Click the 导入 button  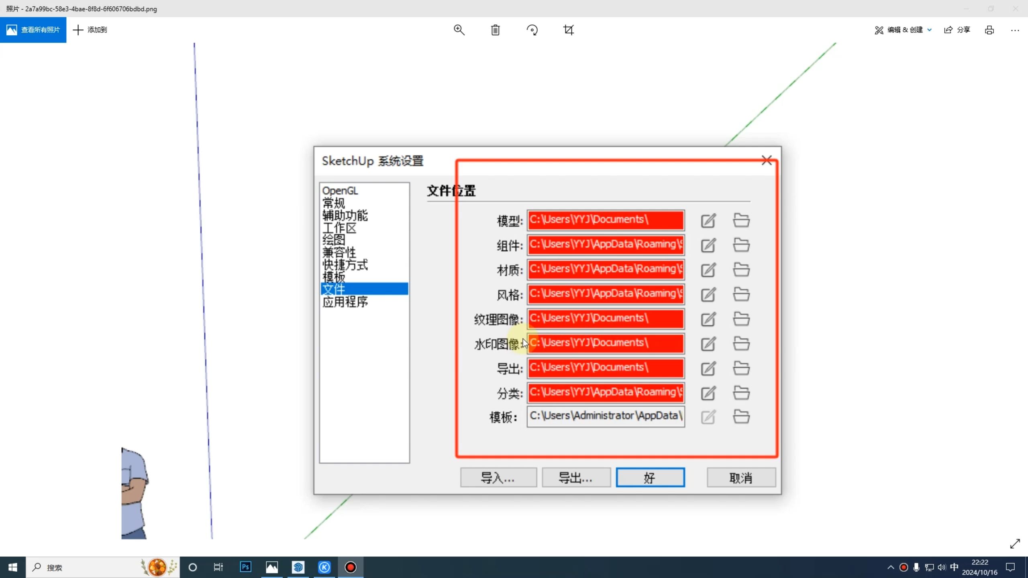(x=498, y=477)
